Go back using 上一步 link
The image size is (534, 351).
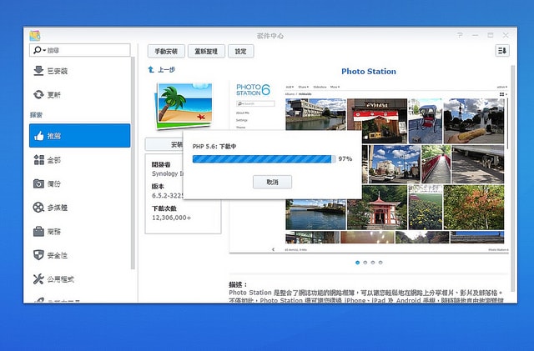click(162, 71)
